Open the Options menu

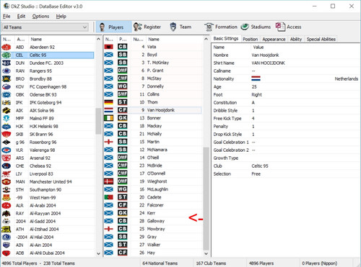[40, 17]
